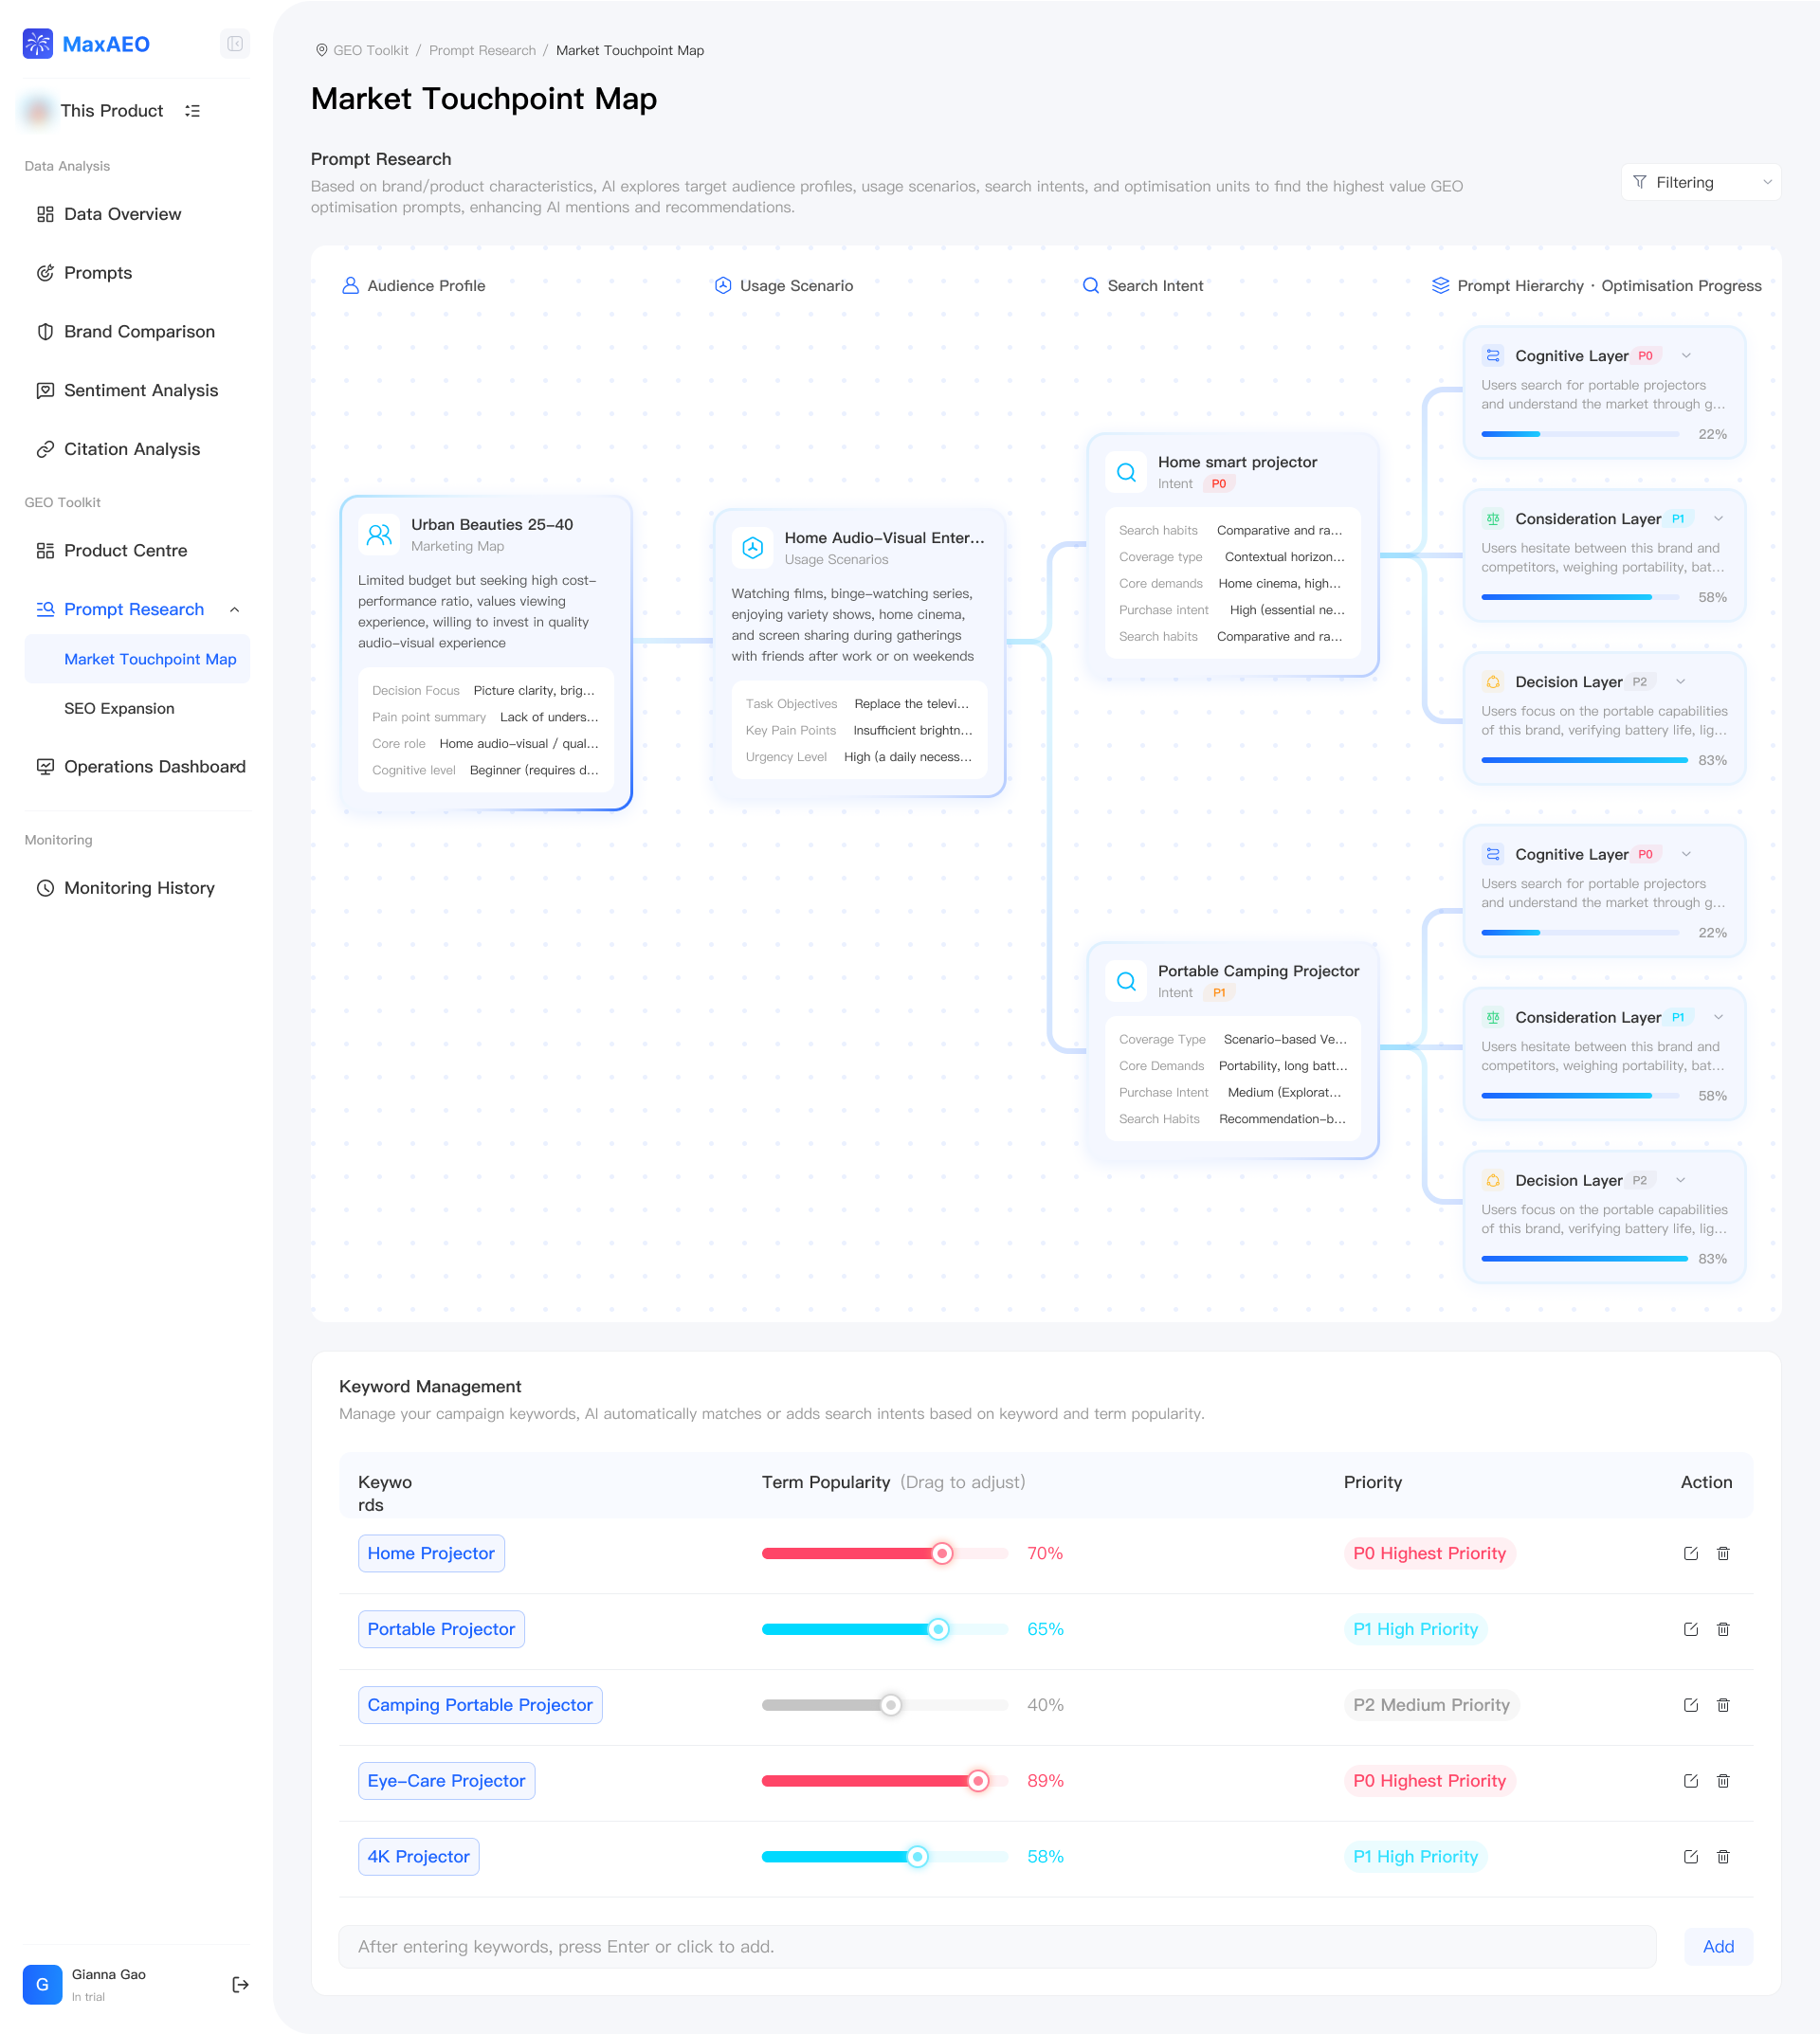Delete the Portable Projector keyword

pyautogui.click(x=1722, y=1629)
